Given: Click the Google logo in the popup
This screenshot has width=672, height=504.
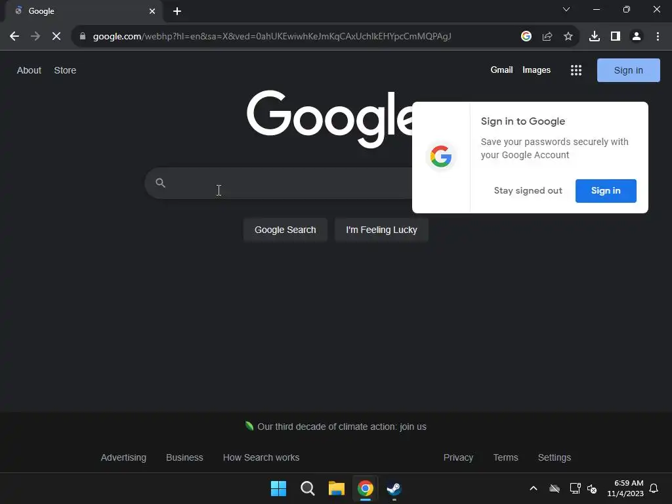Looking at the screenshot, I should point(441,156).
